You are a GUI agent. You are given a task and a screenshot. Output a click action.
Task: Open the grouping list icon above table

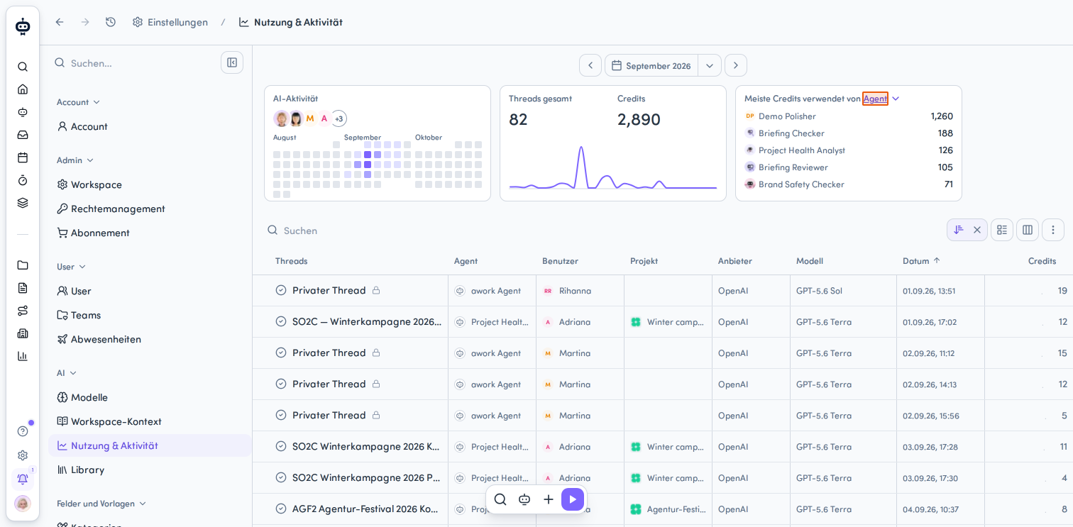(1002, 230)
